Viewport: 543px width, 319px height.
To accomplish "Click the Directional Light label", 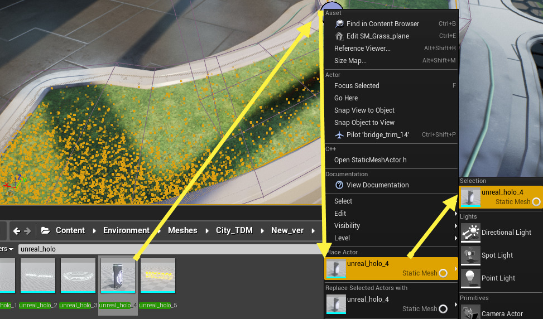I will [x=506, y=233].
